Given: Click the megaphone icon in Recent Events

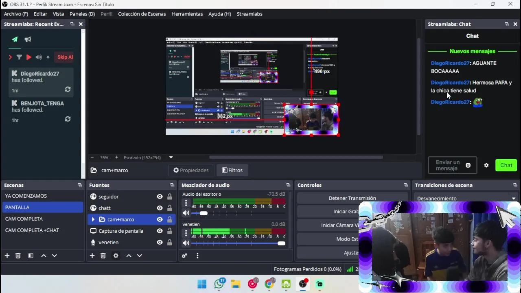Looking at the screenshot, I should coord(28,39).
